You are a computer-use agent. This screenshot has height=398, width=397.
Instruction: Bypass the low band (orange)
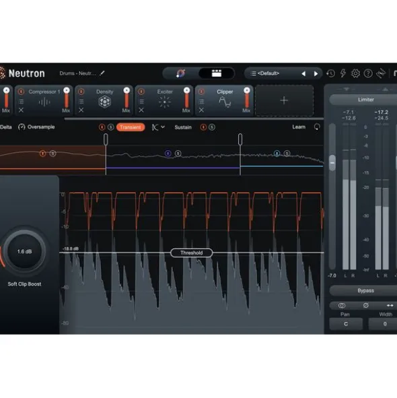click(42, 154)
